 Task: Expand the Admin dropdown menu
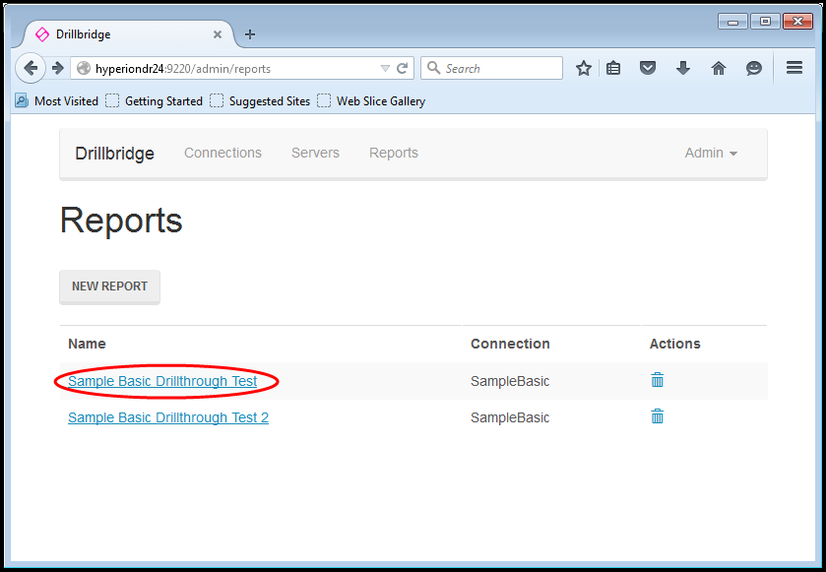711,153
